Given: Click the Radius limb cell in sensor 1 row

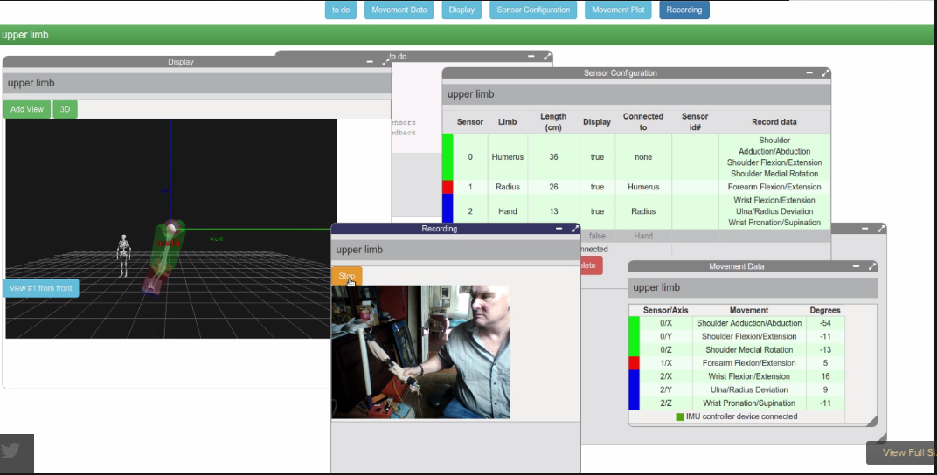Looking at the screenshot, I should 507,187.
